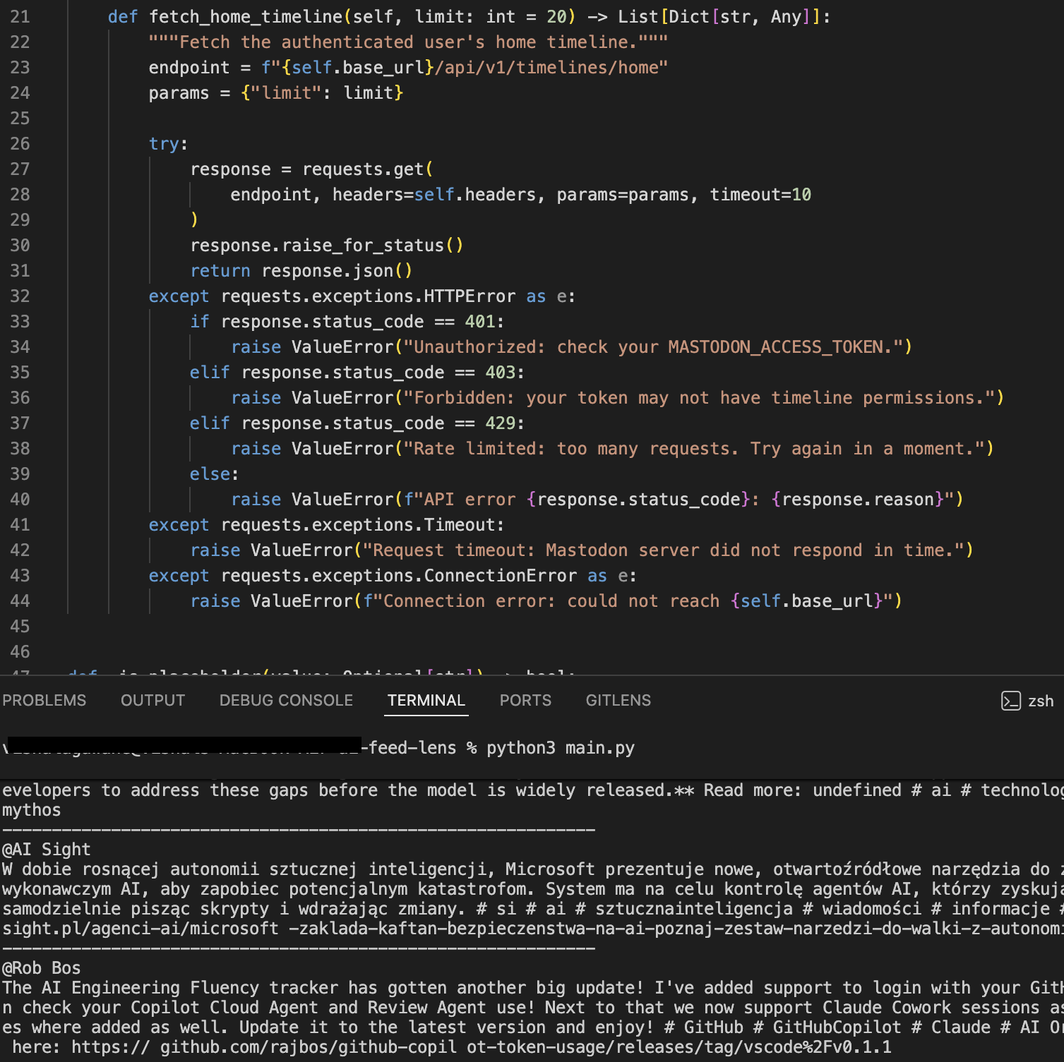The image size is (1064, 1062).
Task: Click the python3 main.py command line
Action: pos(561,747)
